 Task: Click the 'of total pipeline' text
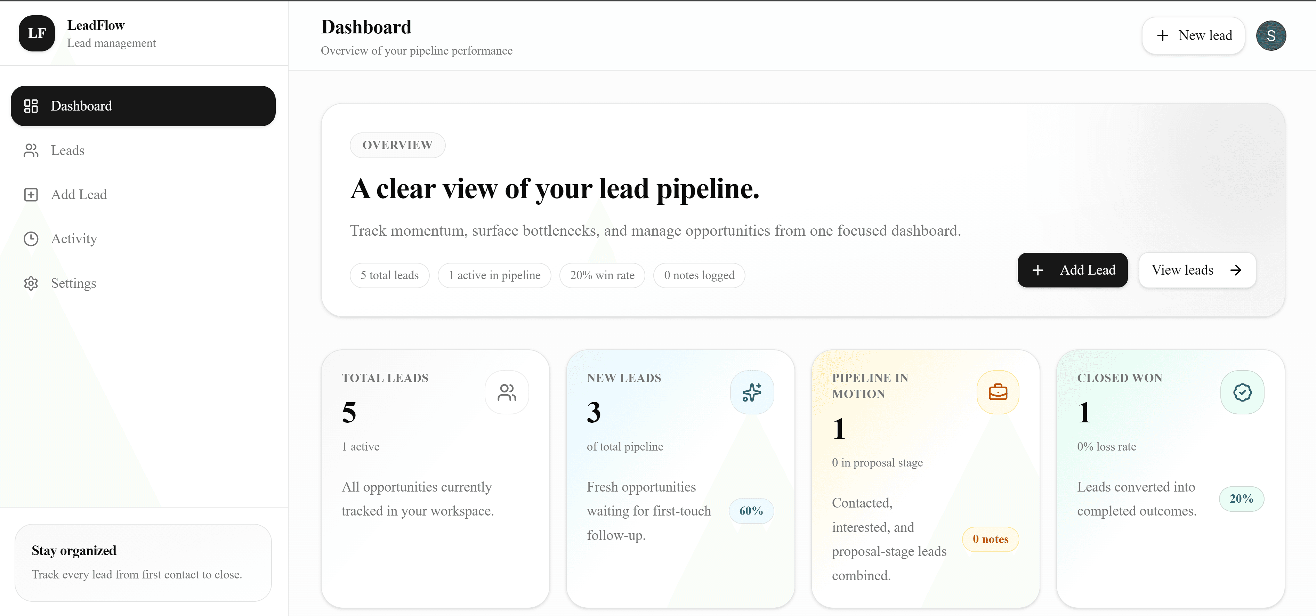point(625,447)
